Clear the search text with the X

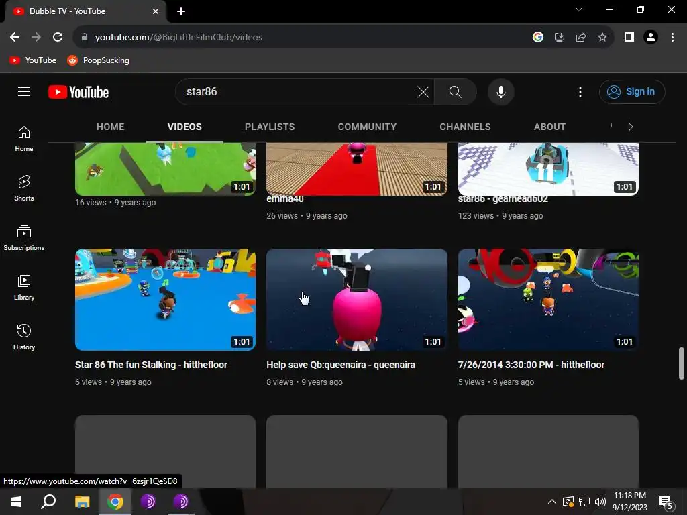coord(423,92)
